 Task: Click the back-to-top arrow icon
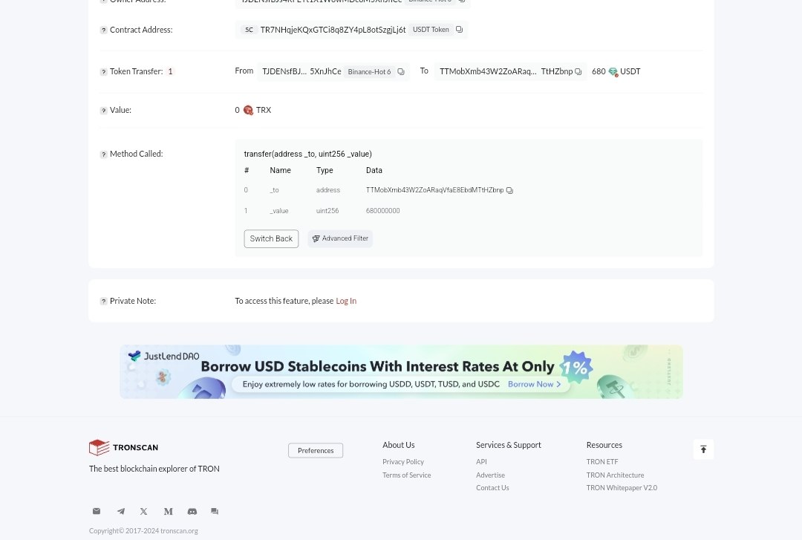(x=703, y=449)
